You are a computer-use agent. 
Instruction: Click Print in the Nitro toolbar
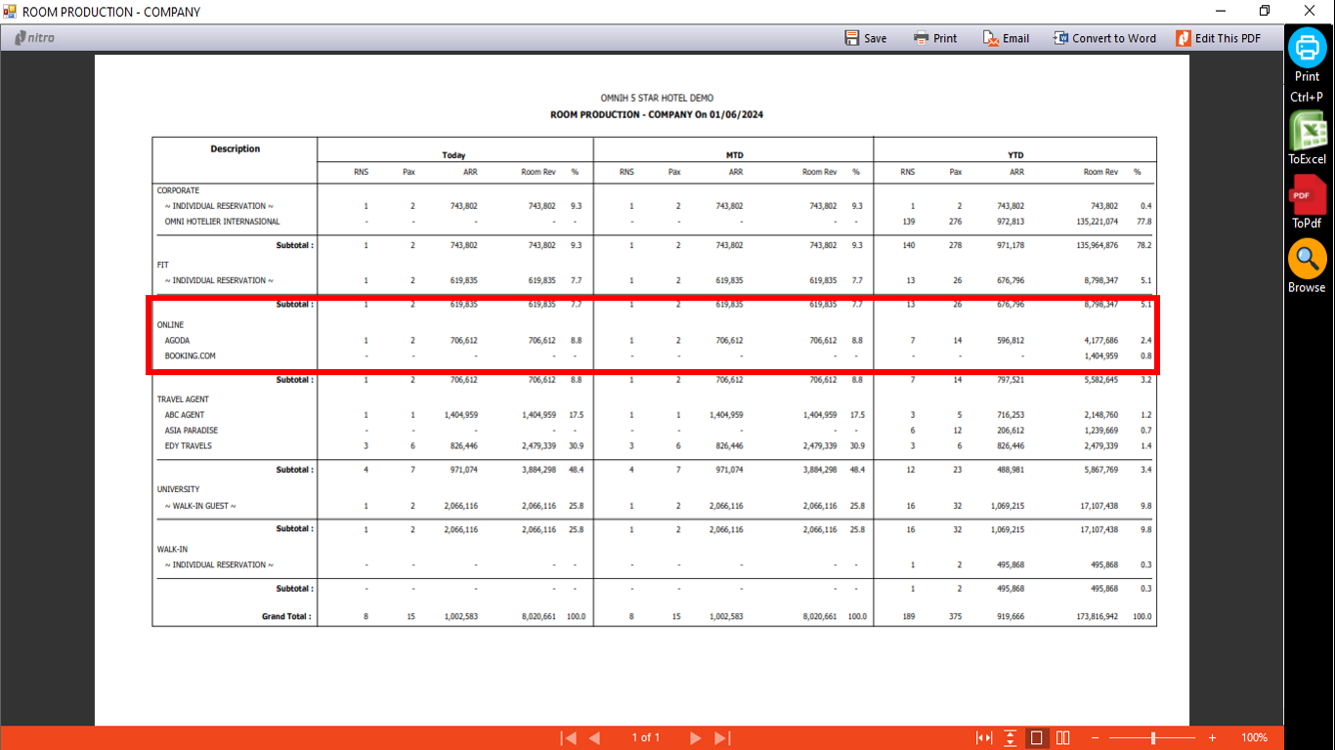[x=935, y=38]
